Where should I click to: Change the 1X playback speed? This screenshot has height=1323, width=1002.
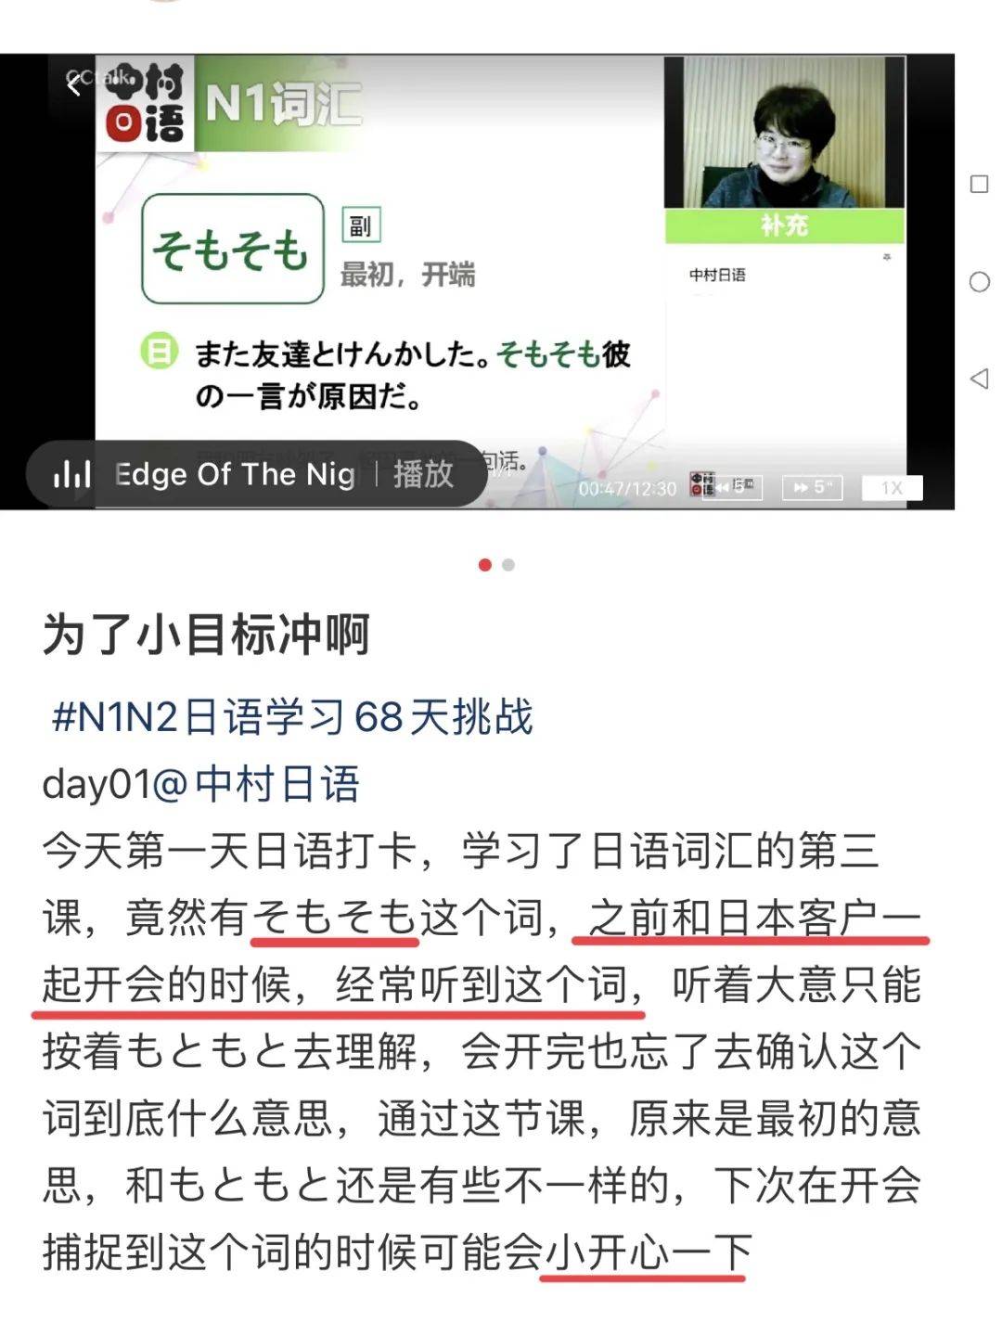tap(892, 488)
